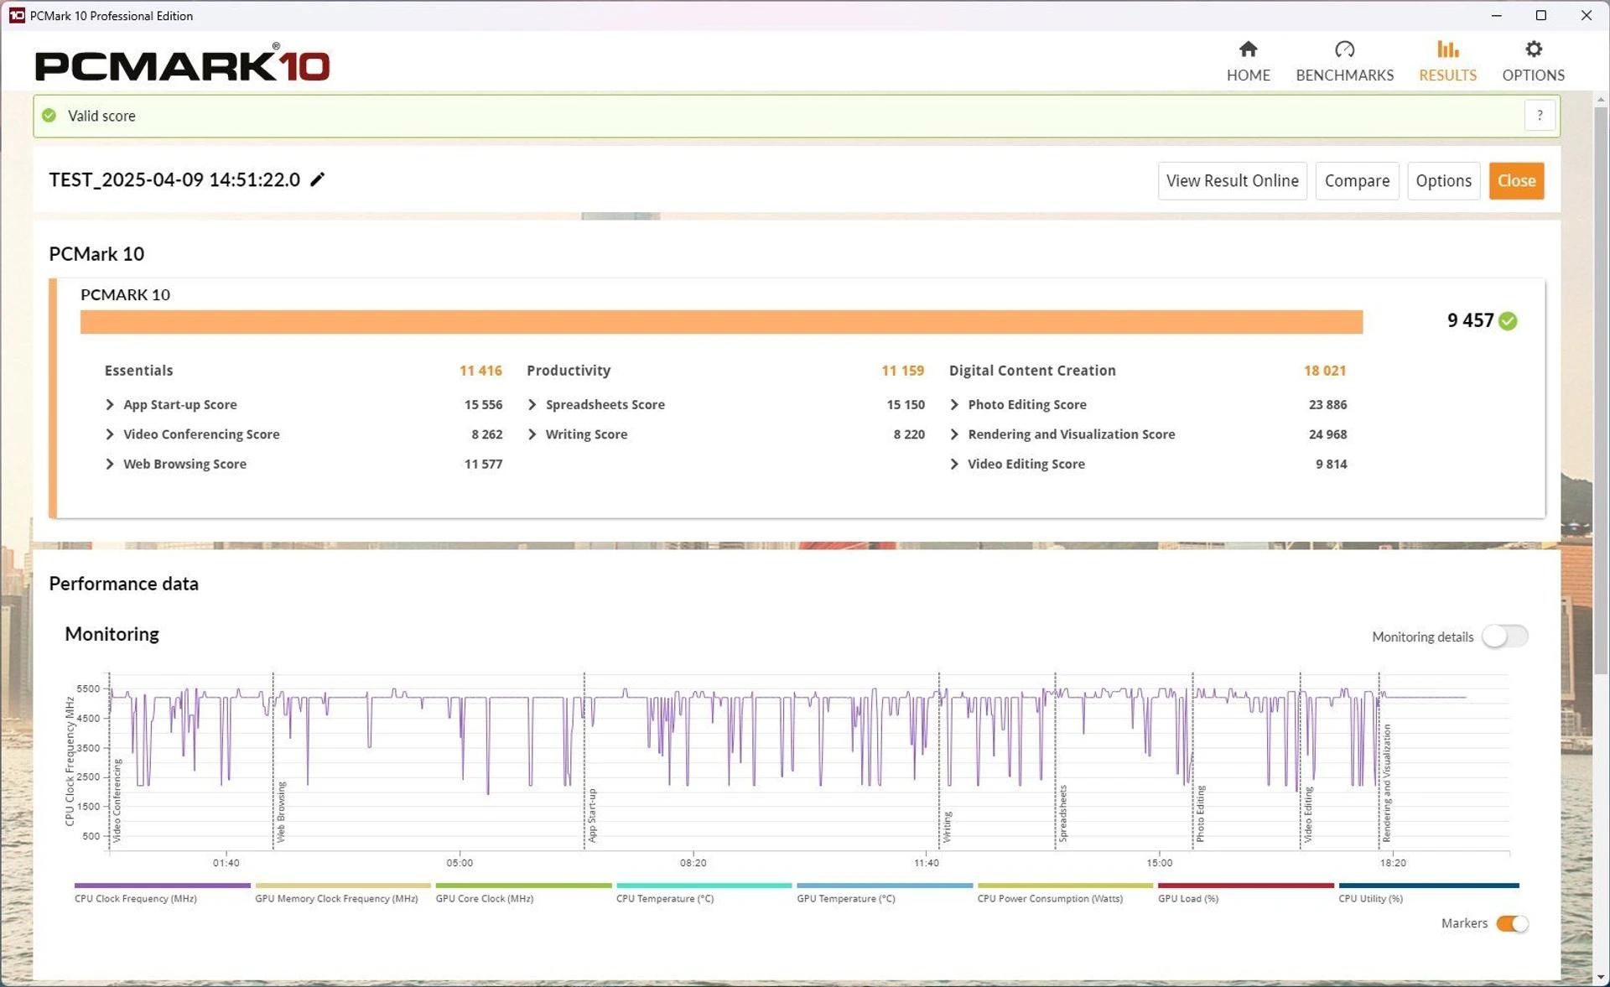
Task: Click green checkmark beside score 9 457
Action: pos(1508,321)
